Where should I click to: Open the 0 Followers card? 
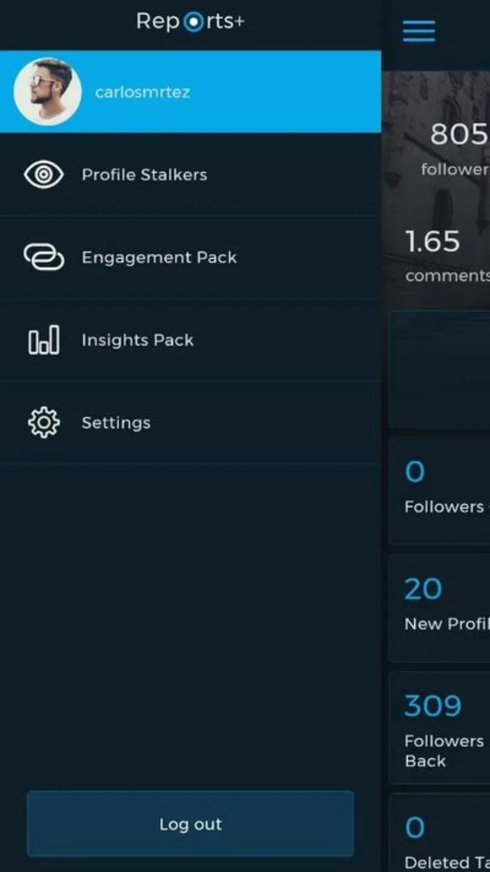(439, 489)
